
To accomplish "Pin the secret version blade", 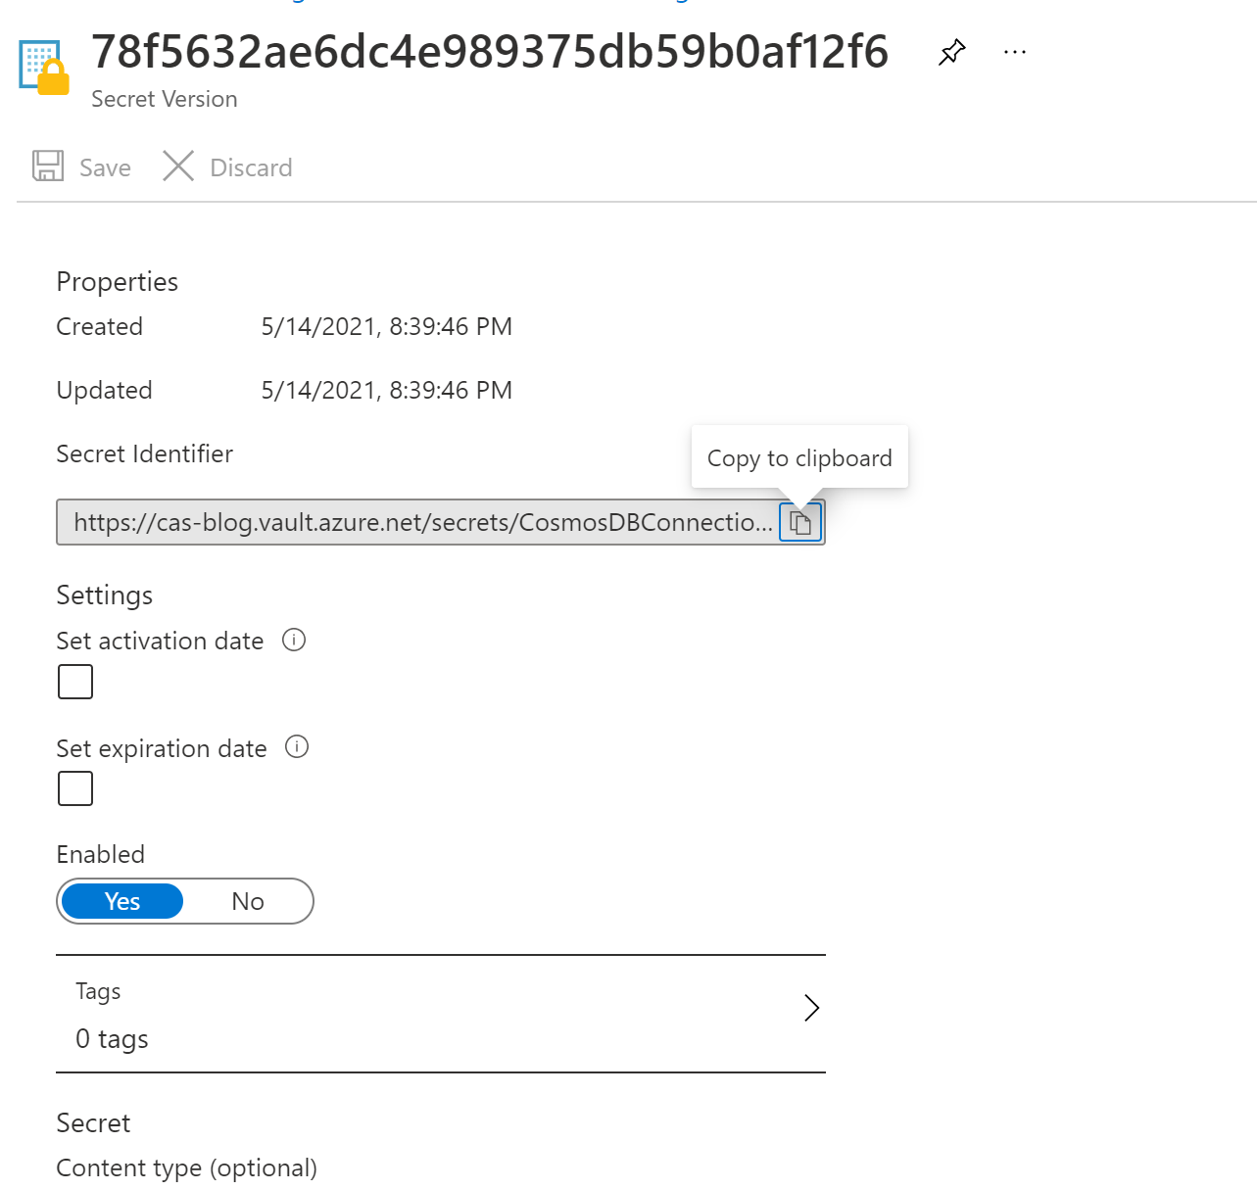I will pos(951,52).
